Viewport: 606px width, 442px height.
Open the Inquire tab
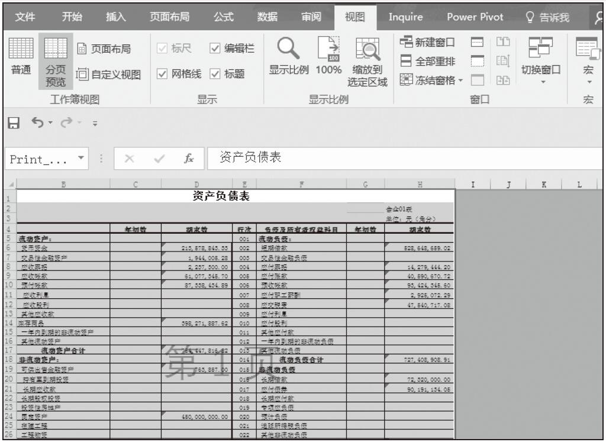[x=405, y=17]
